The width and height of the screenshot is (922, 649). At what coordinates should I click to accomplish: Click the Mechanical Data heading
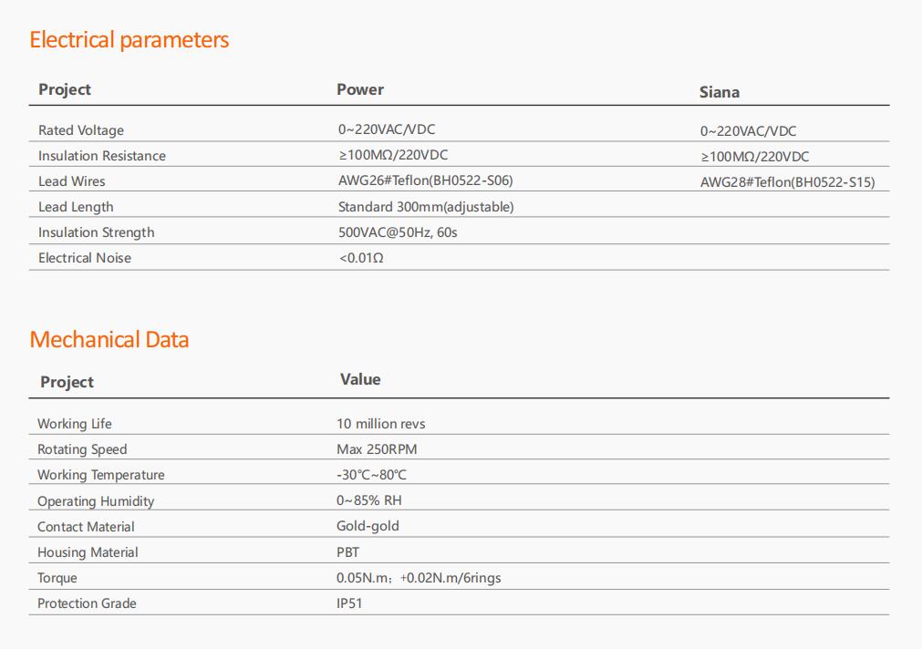tap(109, 340)
